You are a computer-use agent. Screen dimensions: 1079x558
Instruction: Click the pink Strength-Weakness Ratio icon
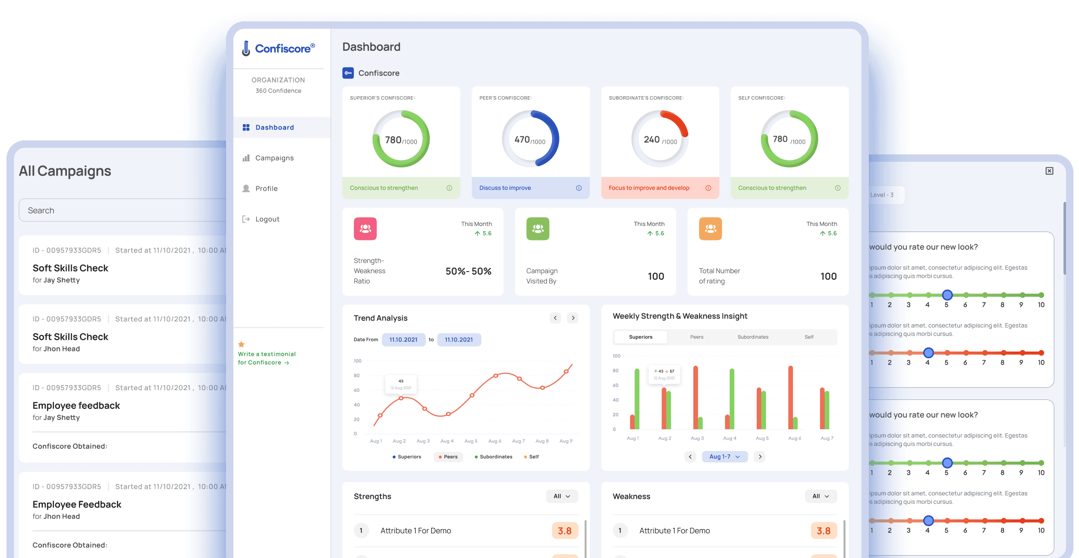pos(365,229)
